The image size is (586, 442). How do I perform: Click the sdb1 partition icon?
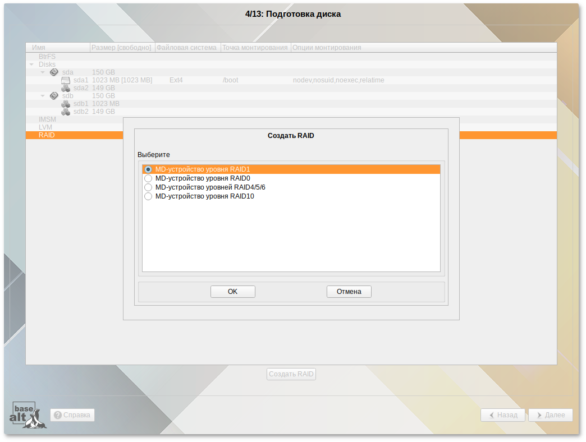click(66, 104)
